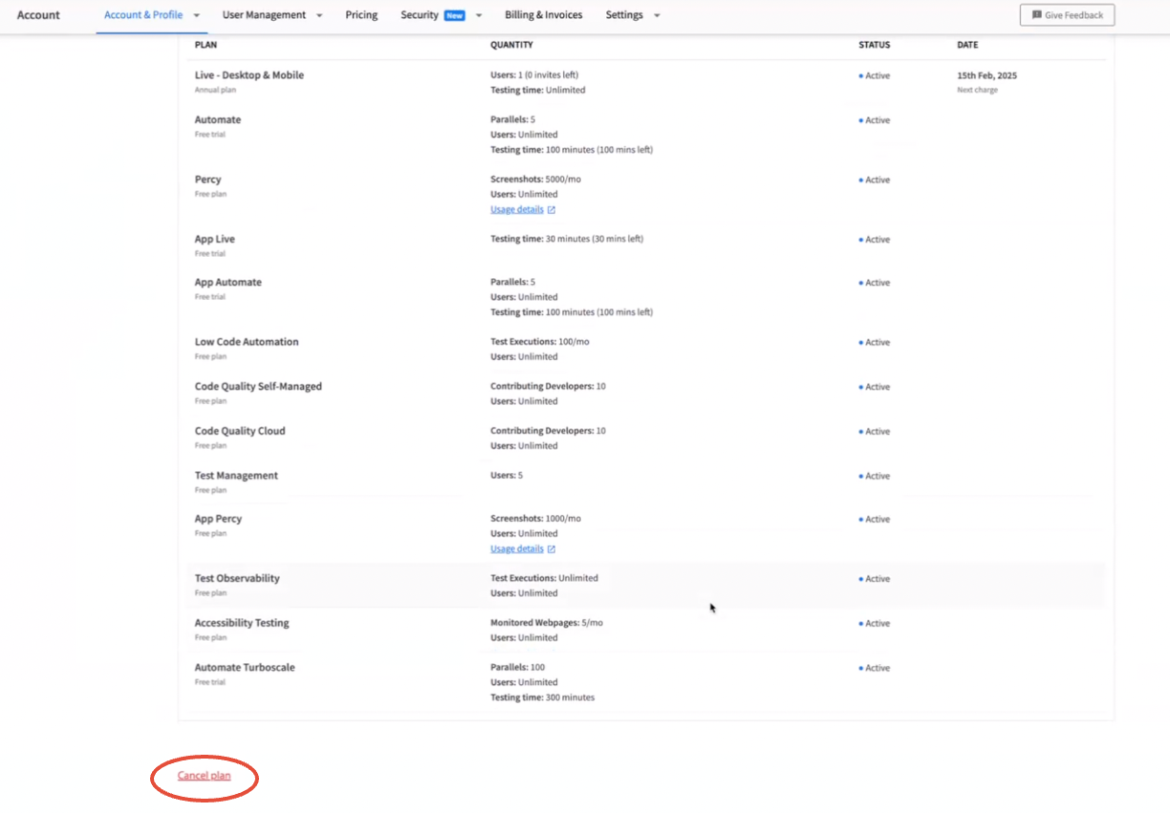The image size is (1170, 813).
Task: Click the Active status dot for Automate
Action: click(x=860, y=121)
